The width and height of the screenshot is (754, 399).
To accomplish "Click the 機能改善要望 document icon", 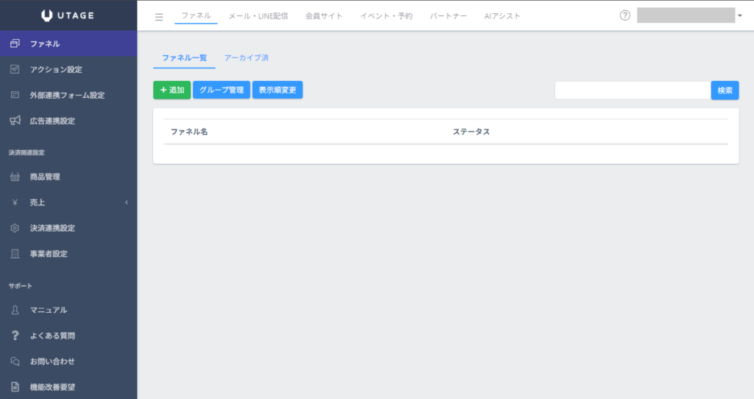I will (15, 387).
